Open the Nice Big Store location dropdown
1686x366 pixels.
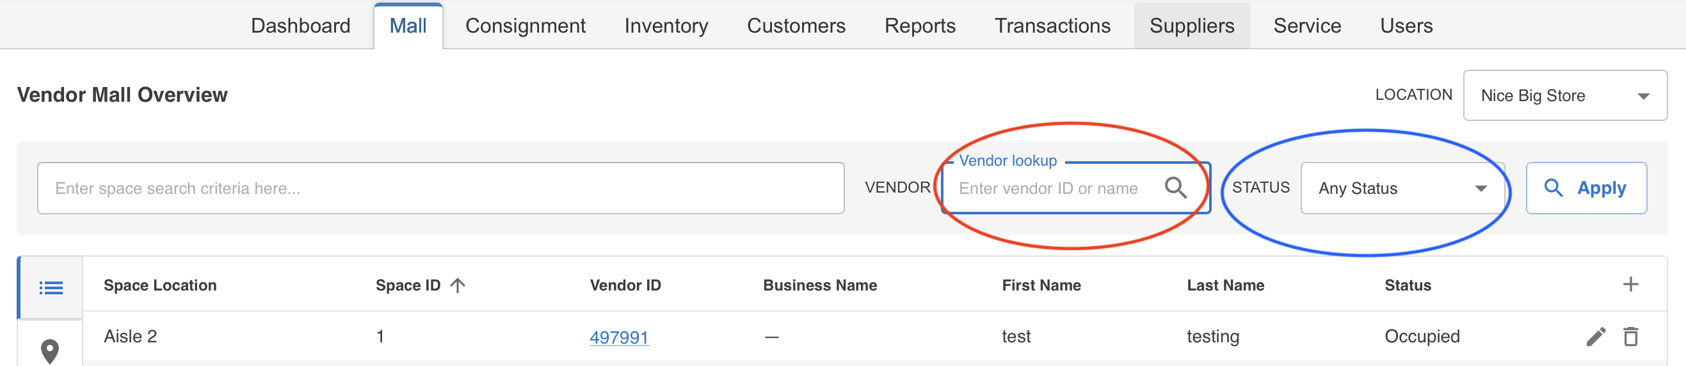pos(1565,95)
